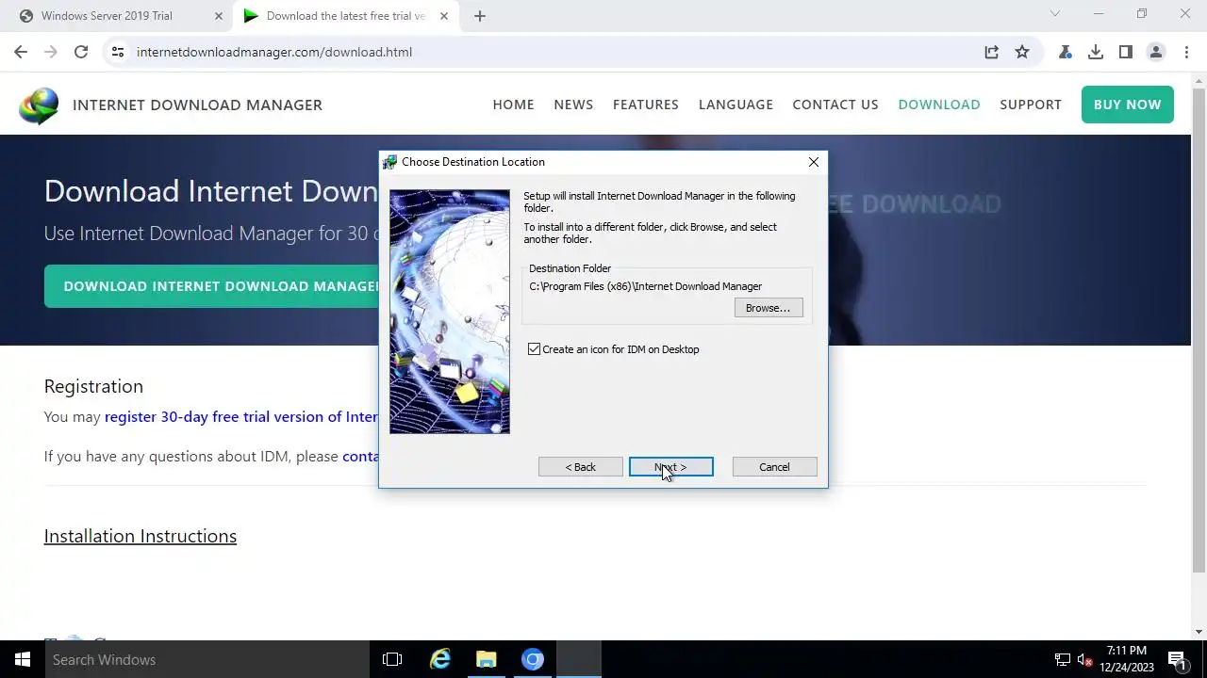Open a new browser tab
Viewport: 1207px width, 678px height.
click(x=479, y=16)
